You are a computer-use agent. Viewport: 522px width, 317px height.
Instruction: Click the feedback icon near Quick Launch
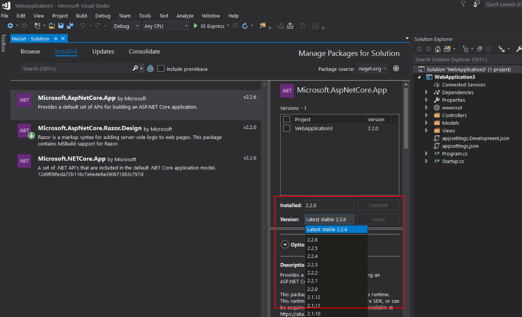click(477, 4)
